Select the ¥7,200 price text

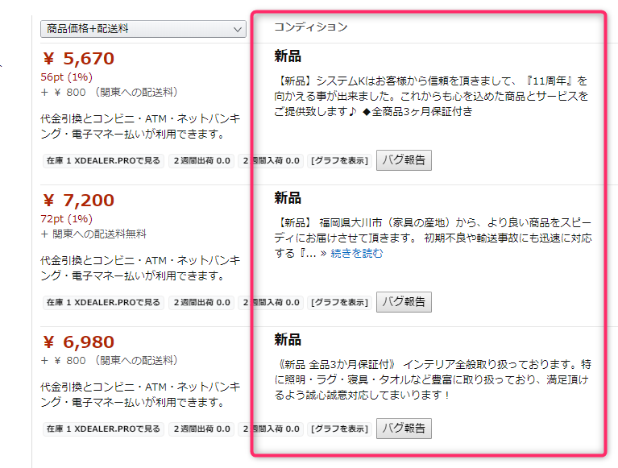click(78, 201)
